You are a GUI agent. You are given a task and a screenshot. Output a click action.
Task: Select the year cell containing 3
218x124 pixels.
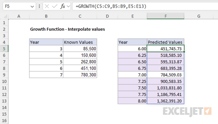[x=46, y=49]
